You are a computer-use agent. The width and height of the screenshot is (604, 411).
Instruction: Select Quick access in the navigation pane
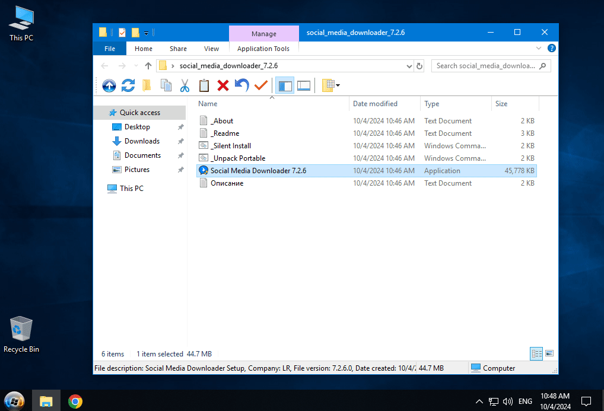pos(140,113)
